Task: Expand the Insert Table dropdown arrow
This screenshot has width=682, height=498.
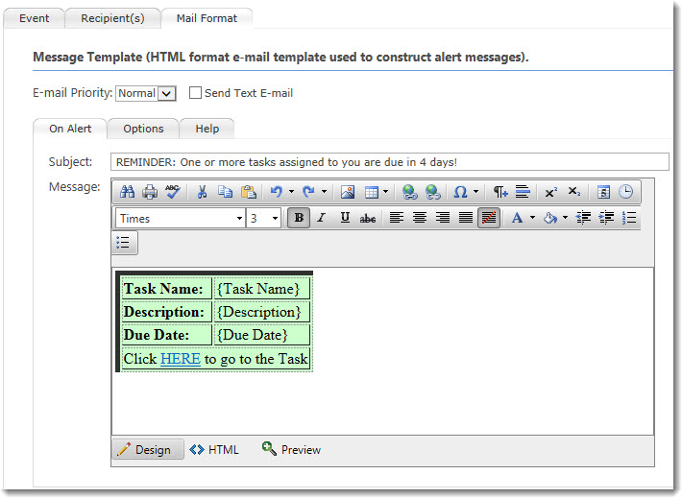Action: tap(385, 192)
